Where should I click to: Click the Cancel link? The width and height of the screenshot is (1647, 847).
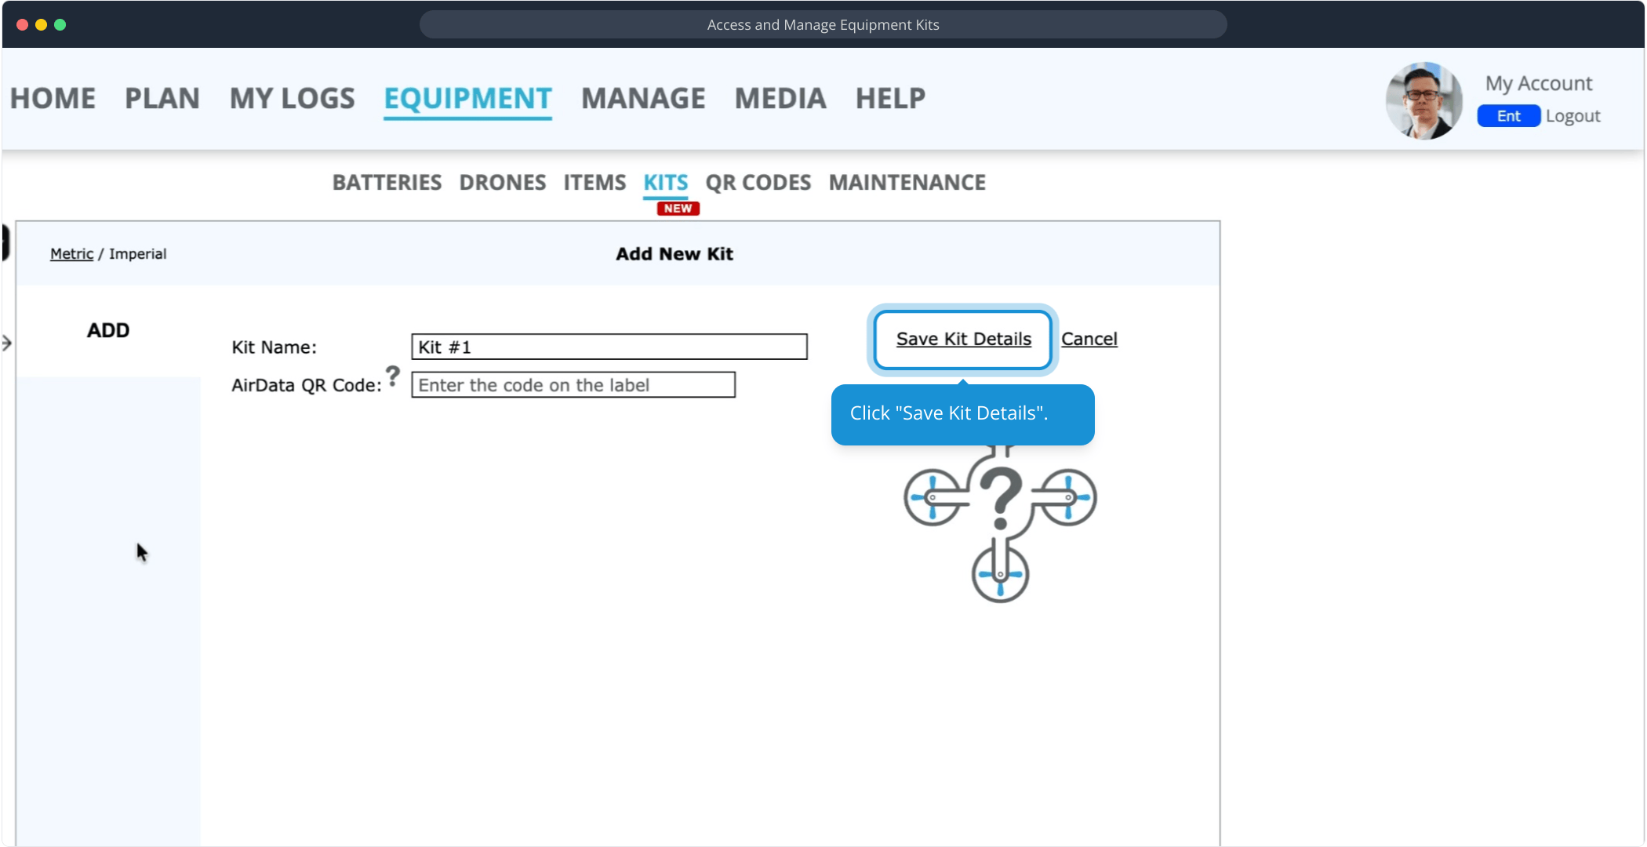click(1089, 339)
